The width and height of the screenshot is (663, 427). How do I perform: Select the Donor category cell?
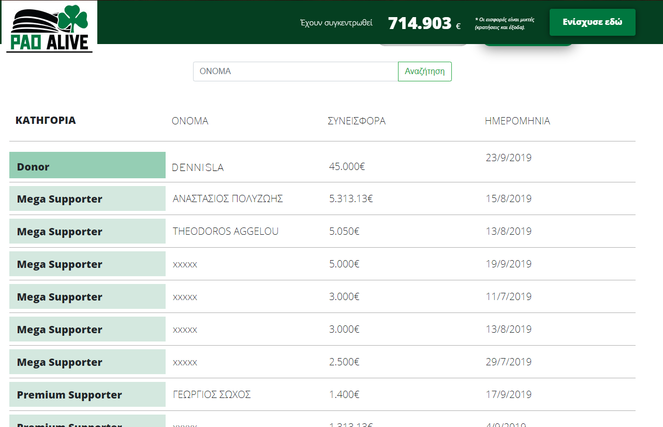tap(87, 165)
